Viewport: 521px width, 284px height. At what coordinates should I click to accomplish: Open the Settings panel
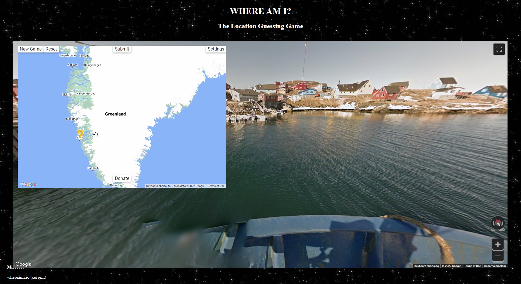tap(215, 49)
